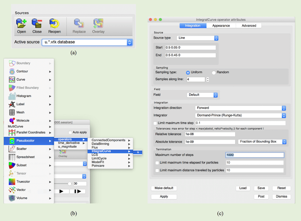Toggle the Auto apply checkbox
Viewport: 301px width, 221px height.
click(70, 132)
